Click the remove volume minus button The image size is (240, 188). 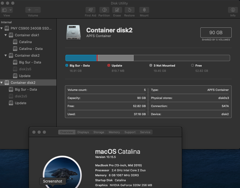37,10
